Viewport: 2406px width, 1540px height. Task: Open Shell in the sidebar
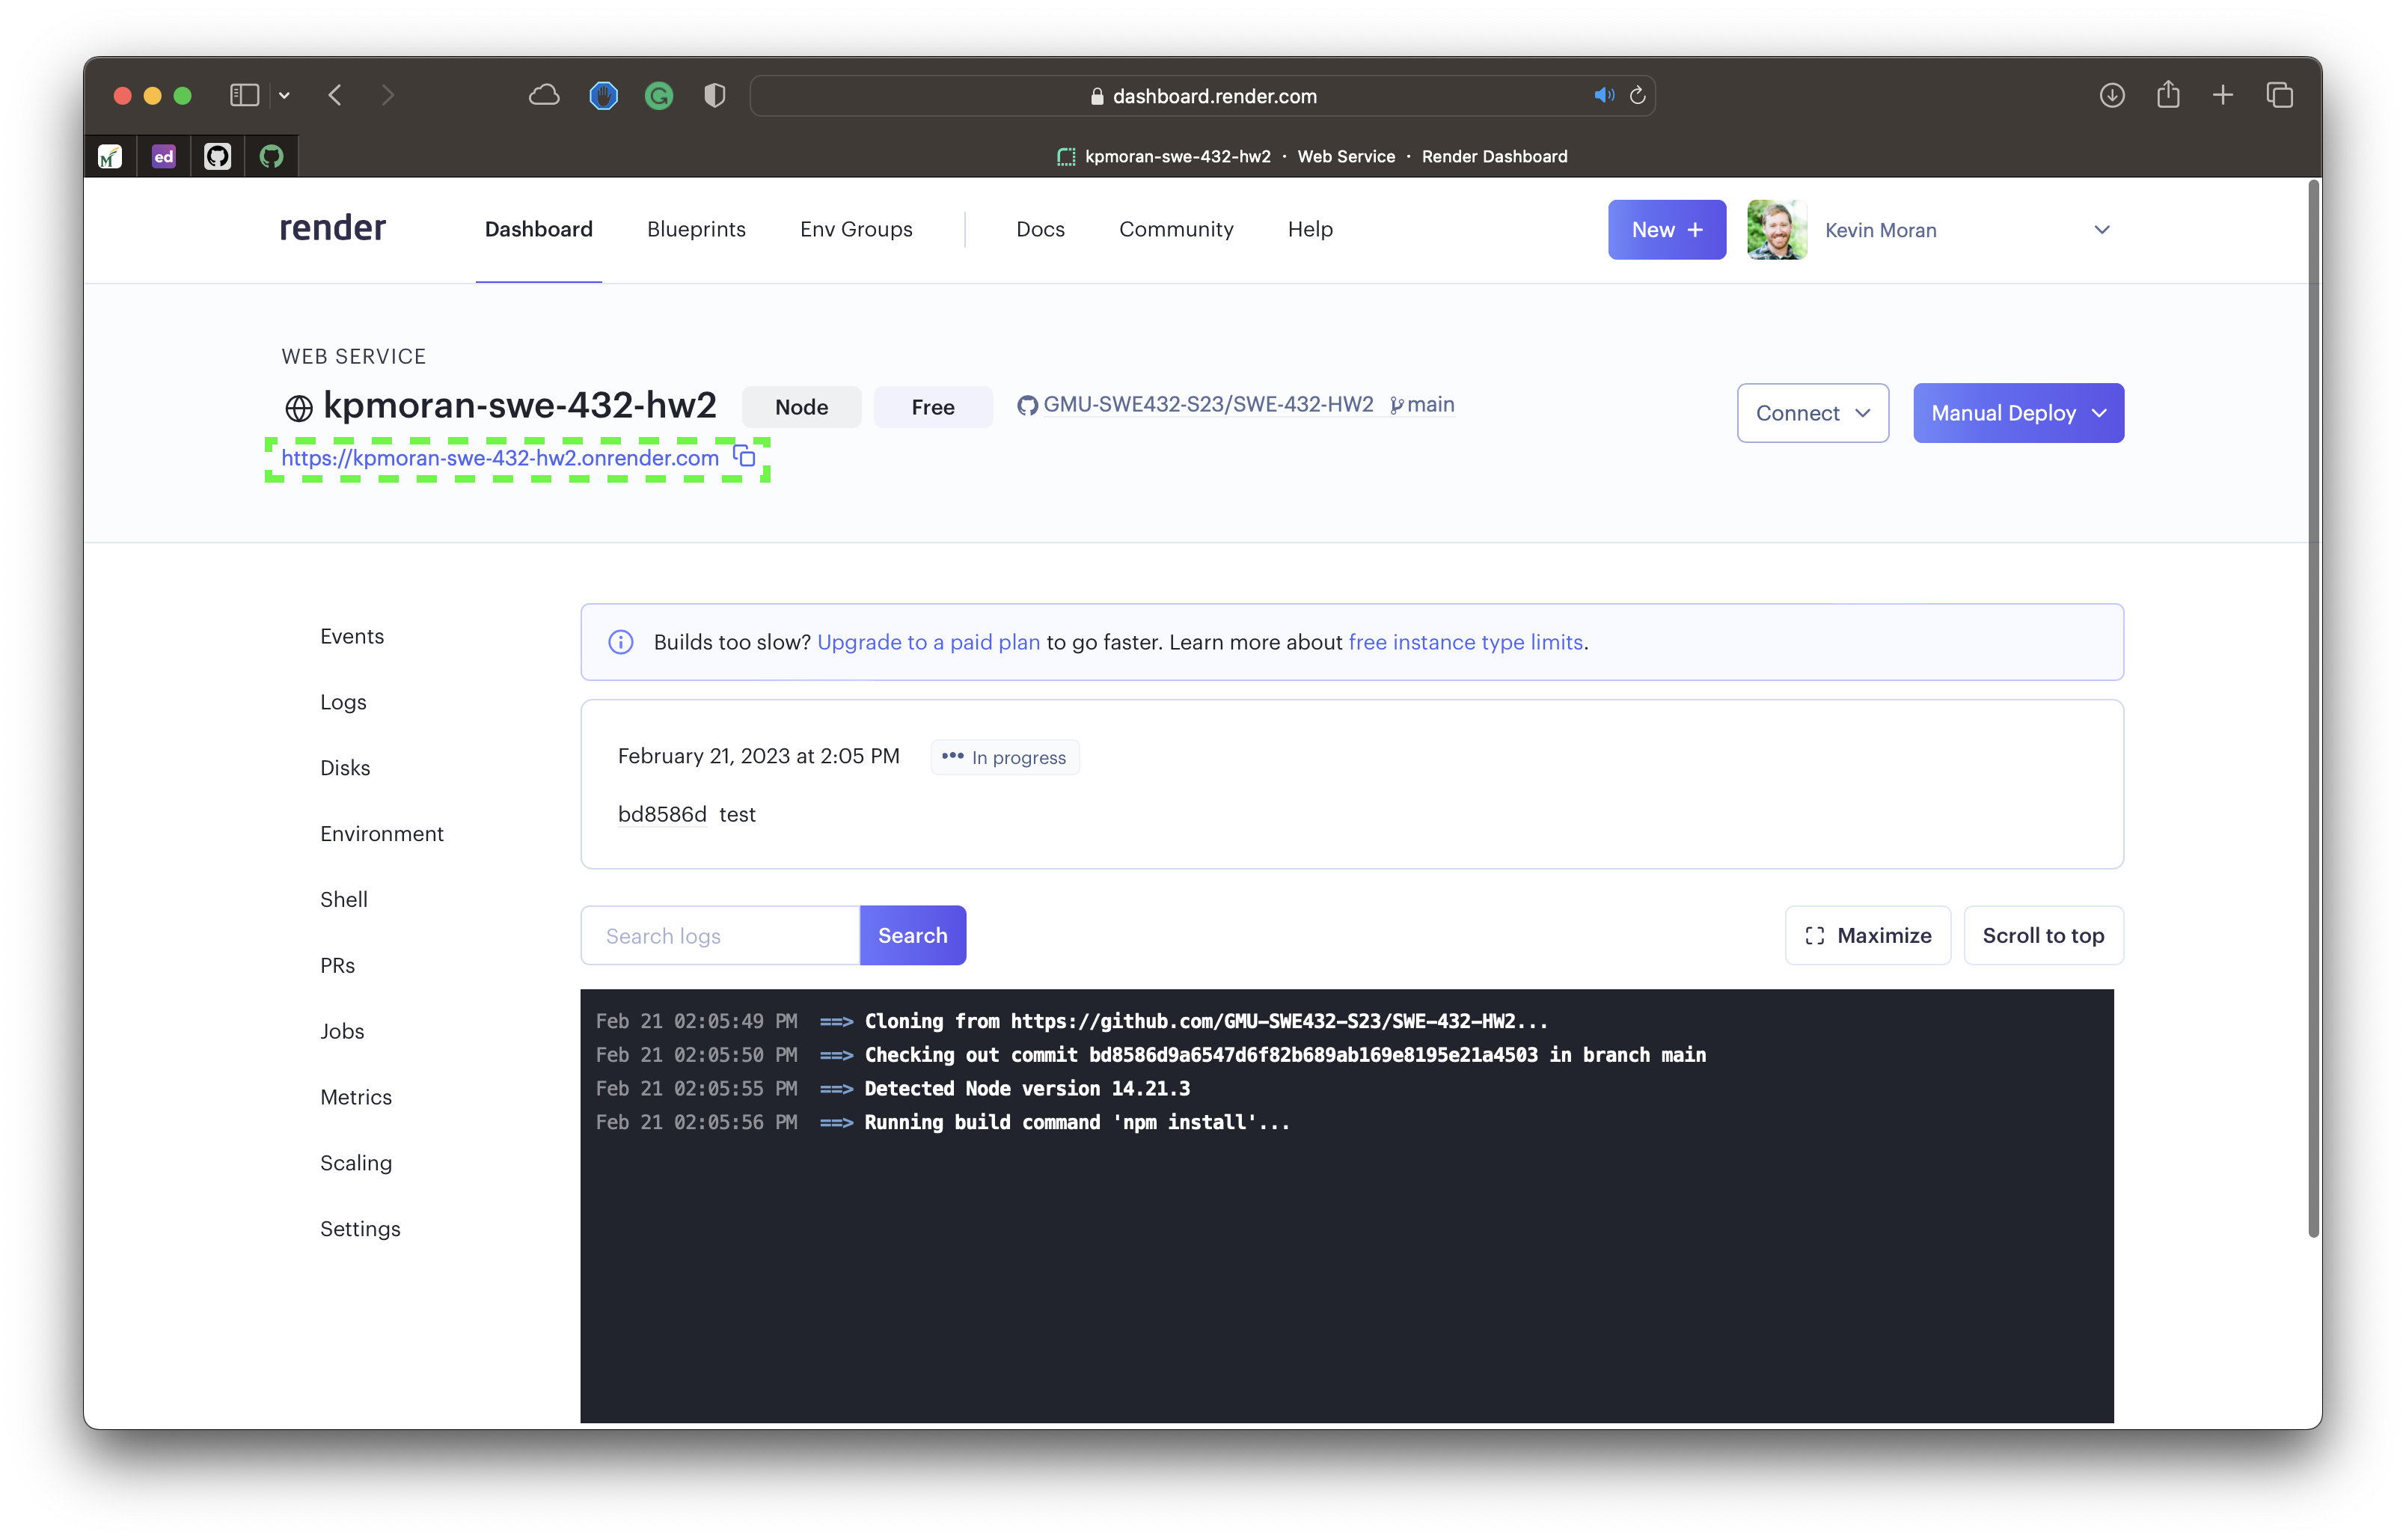(x=344, y=899)
